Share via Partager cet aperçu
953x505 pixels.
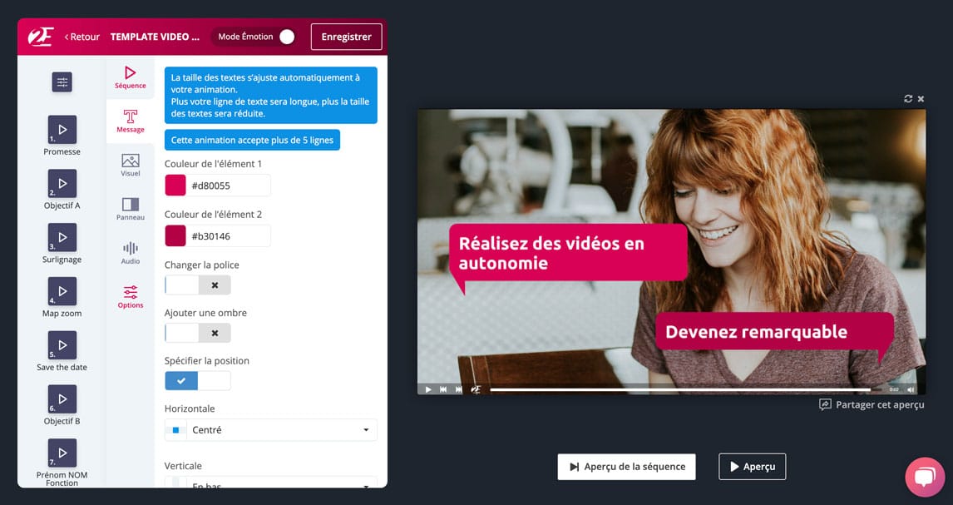coord(872,404)
